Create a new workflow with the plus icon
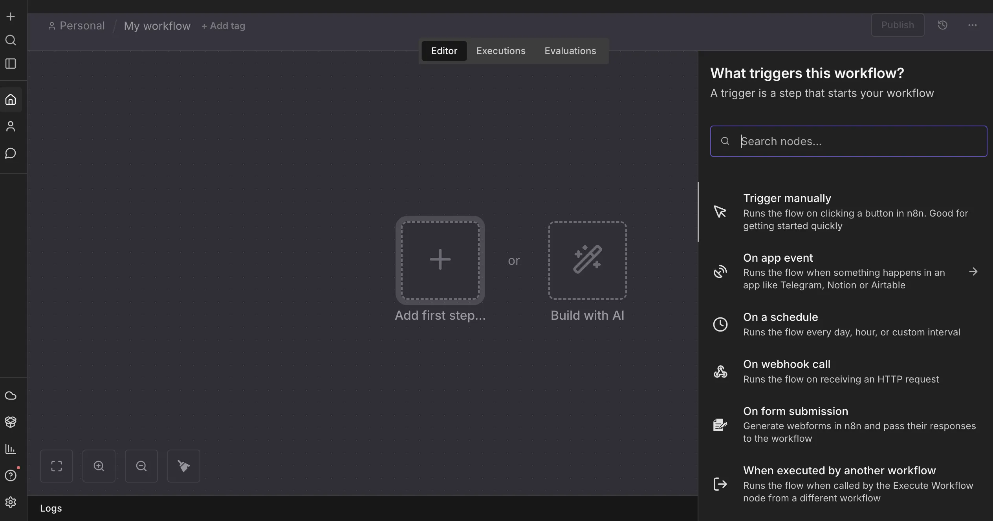Screen dimensions: 993x521 [11, 16]
